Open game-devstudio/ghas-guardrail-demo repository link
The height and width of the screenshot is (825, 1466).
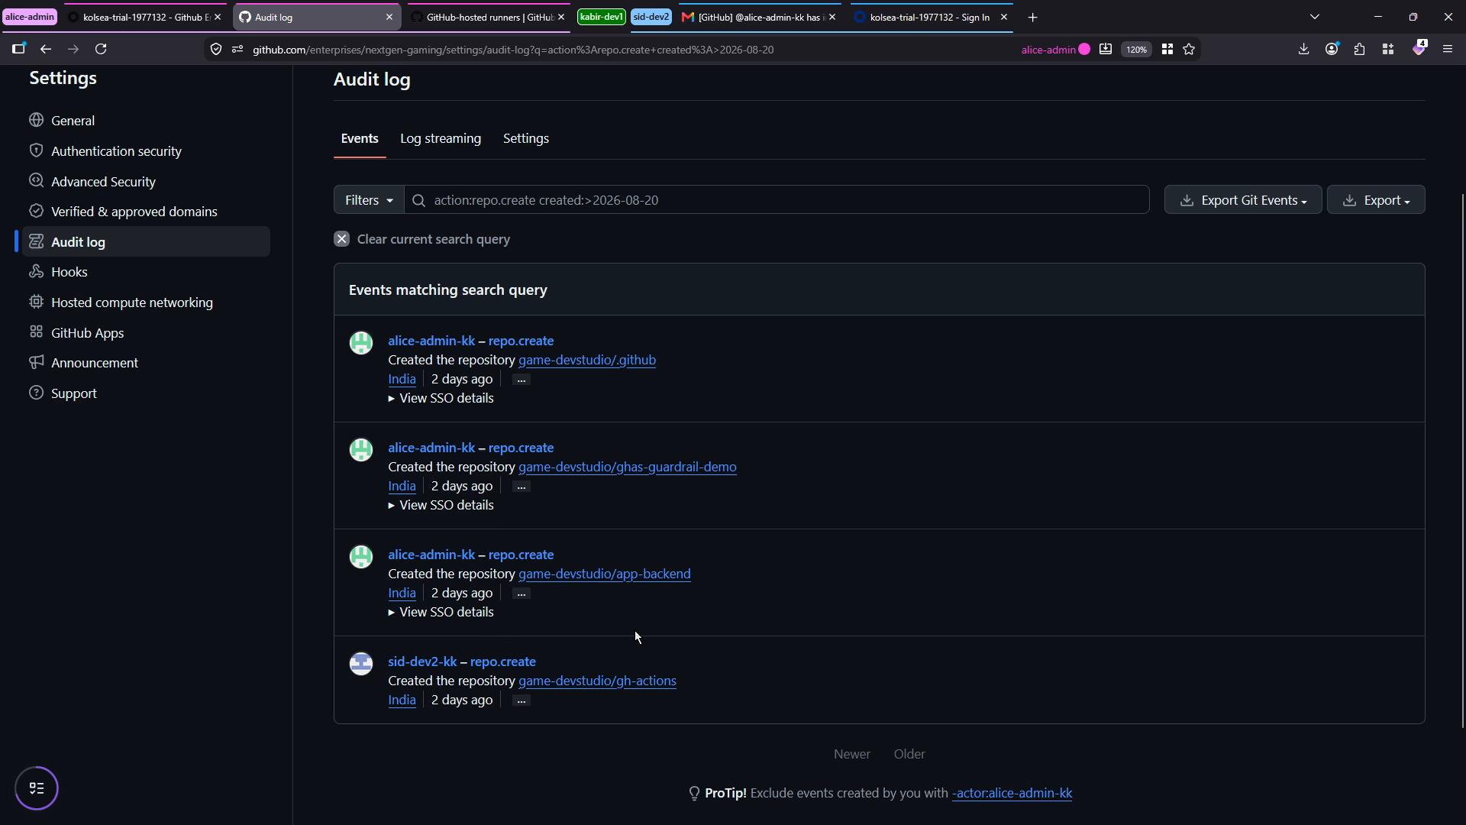[x=628, y=467]
